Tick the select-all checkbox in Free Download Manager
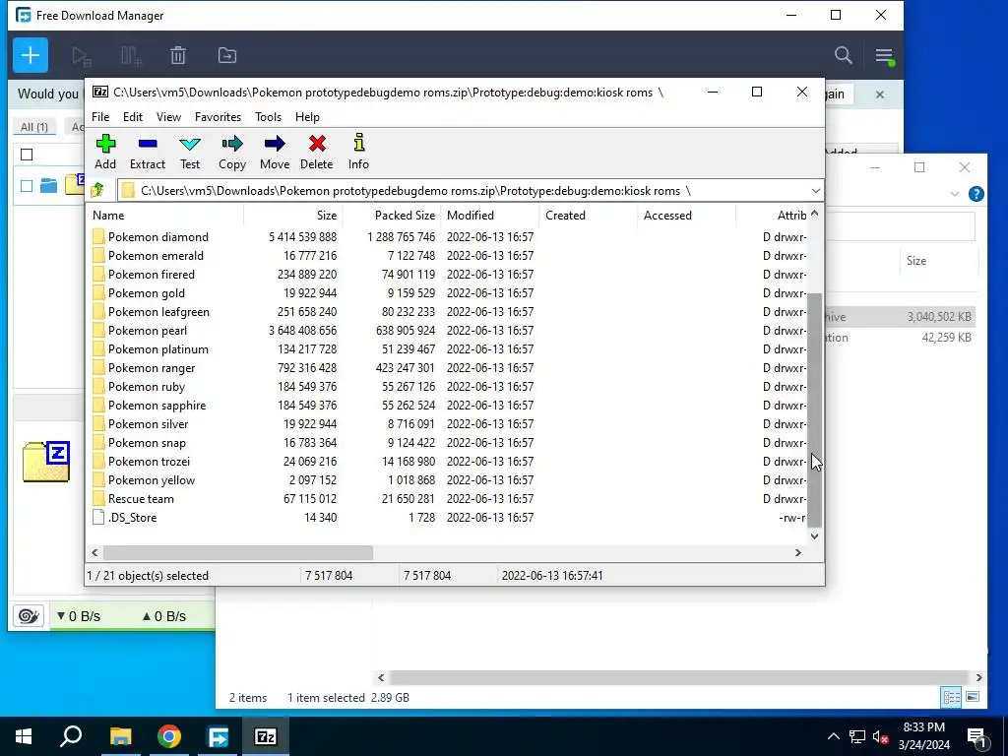The image size is (1008, 756). click(x=27, y=155)
